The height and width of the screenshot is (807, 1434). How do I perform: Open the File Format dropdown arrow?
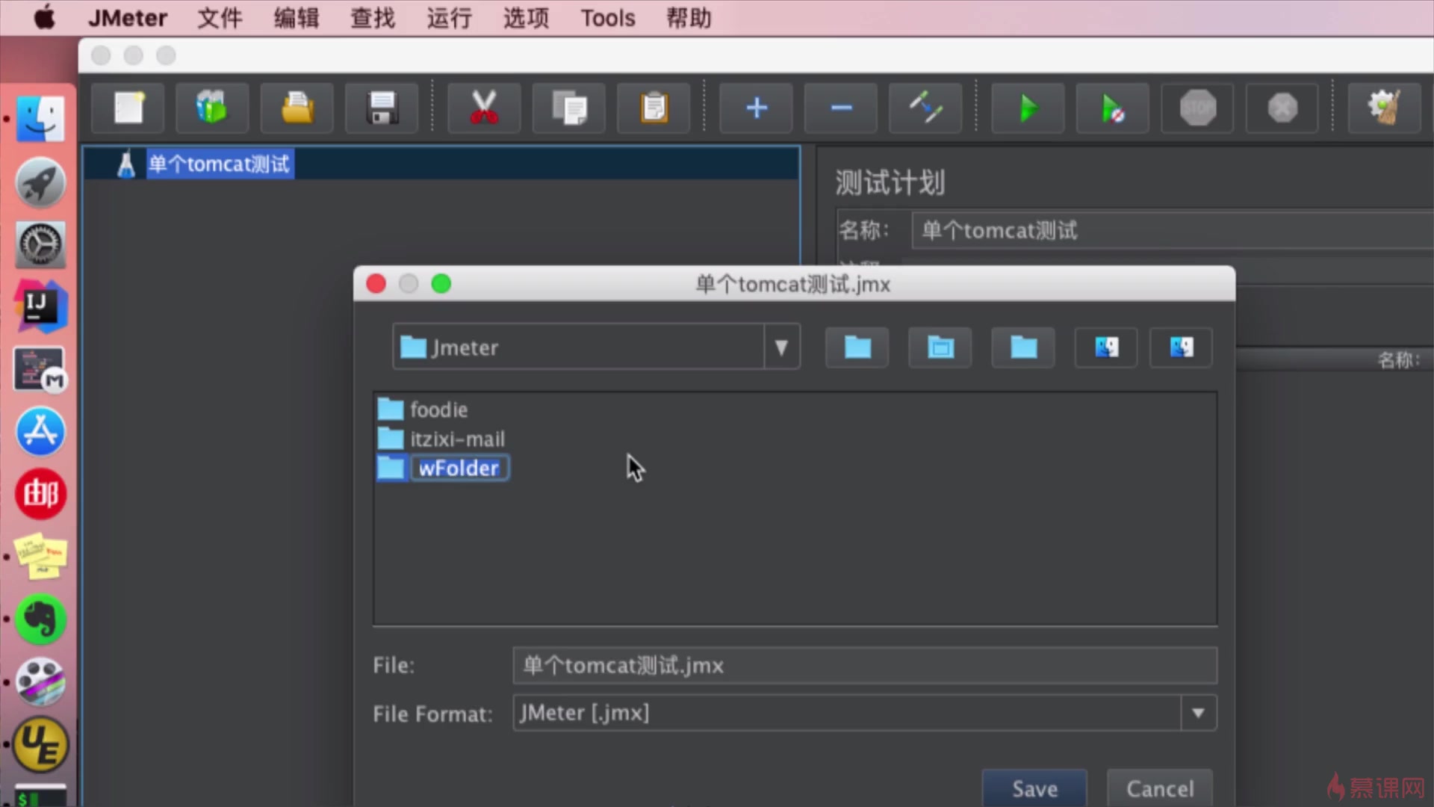(x=1198, y=713)
